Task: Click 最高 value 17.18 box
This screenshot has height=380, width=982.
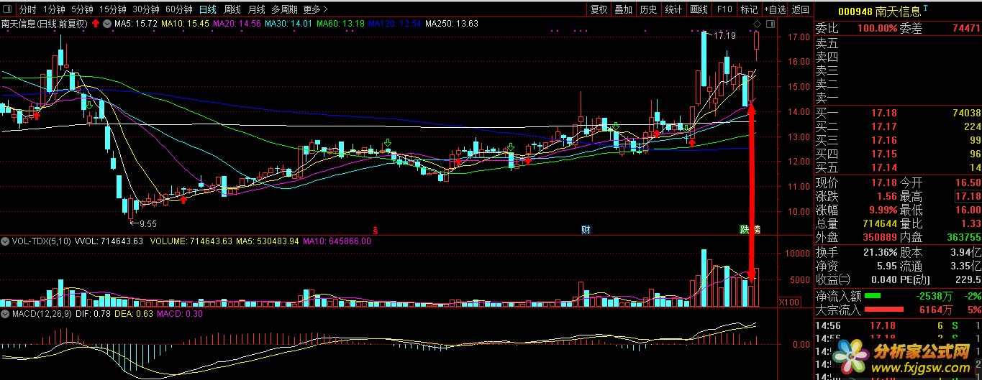Action: (968, 196)
